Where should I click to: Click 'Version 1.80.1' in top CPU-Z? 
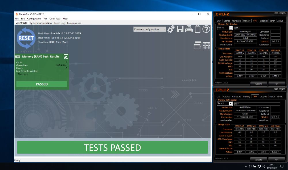pos(222,83)
